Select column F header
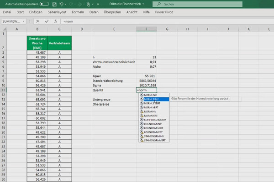Viewport: 274px width, 182px height. pos(147,29)
